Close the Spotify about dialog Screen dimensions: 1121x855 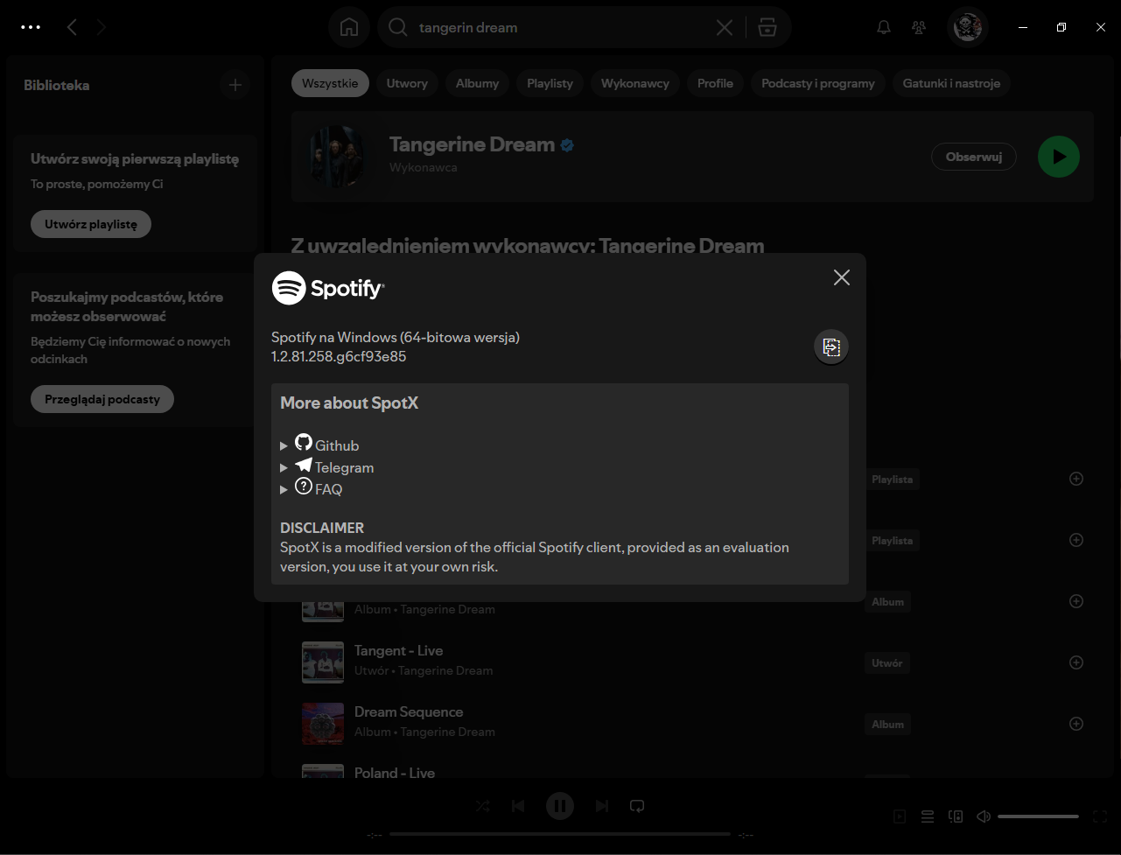coord(842,277)
